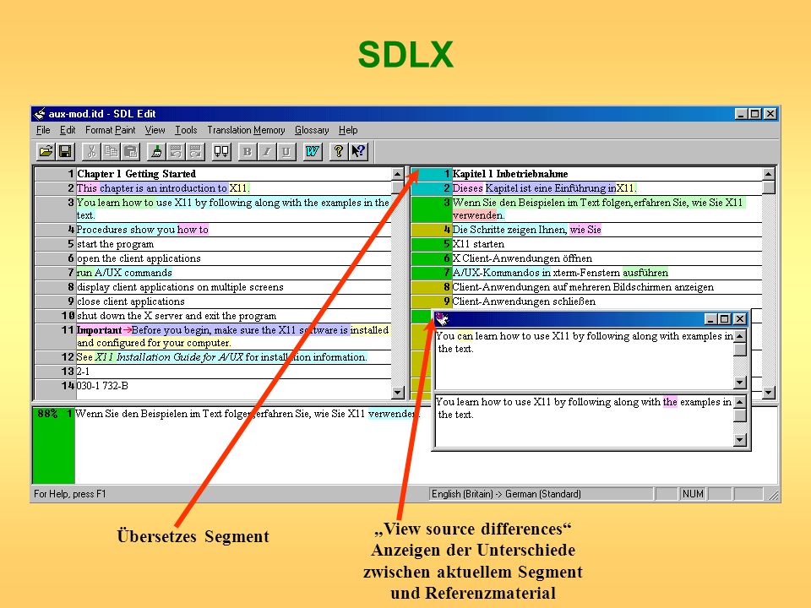811x608 pixels.
Task: Click the 'For Help, press F1' status text
Action: pyautogui.click(x=70, y=494)
